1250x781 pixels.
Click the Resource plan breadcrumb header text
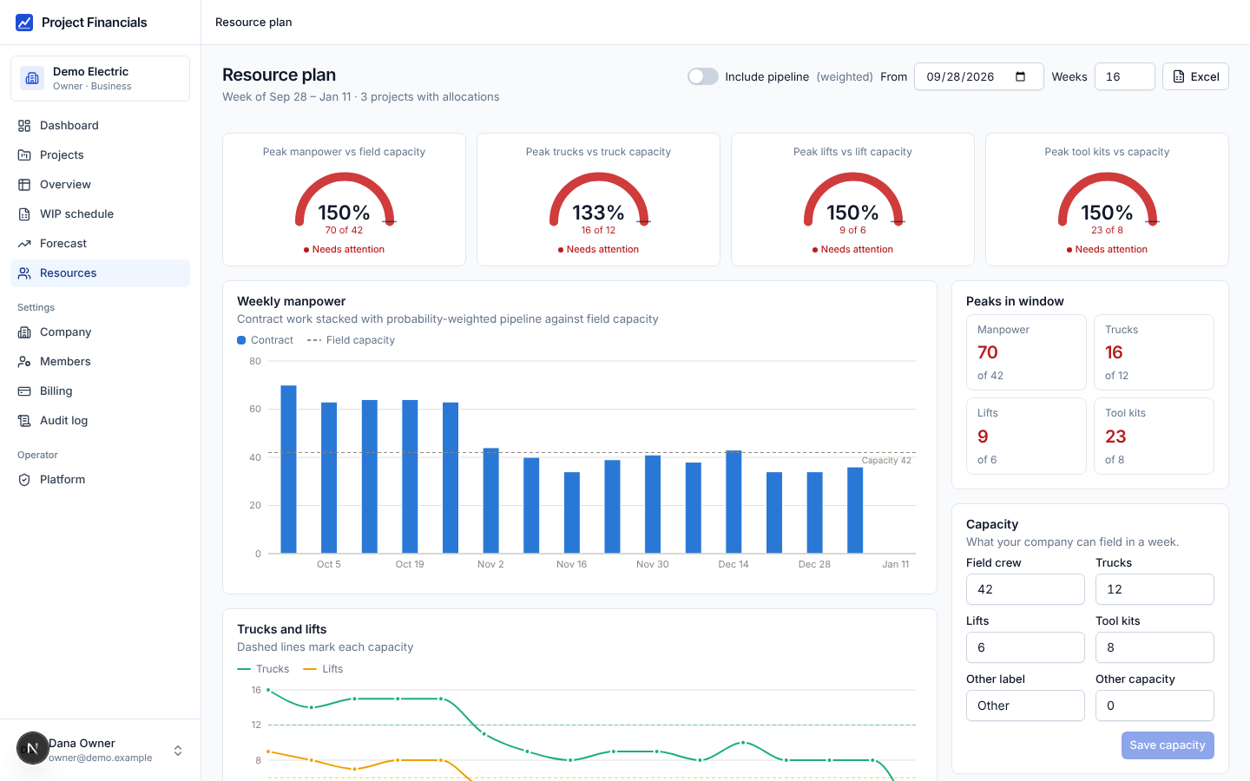253,23
